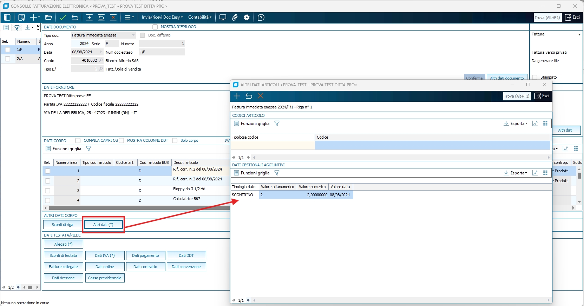Click the paperclip attachments icon in toolbar
Viewport: 584px width, 306px height.
pyautogui.click(x=235, y=18)
